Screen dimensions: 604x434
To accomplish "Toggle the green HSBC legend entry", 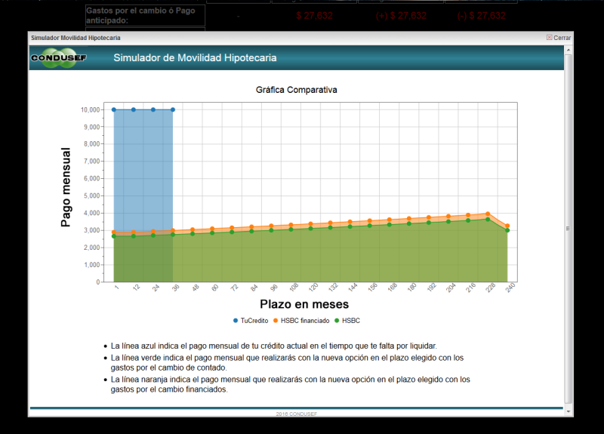I will pyautogui.click(x=347, y=320).
